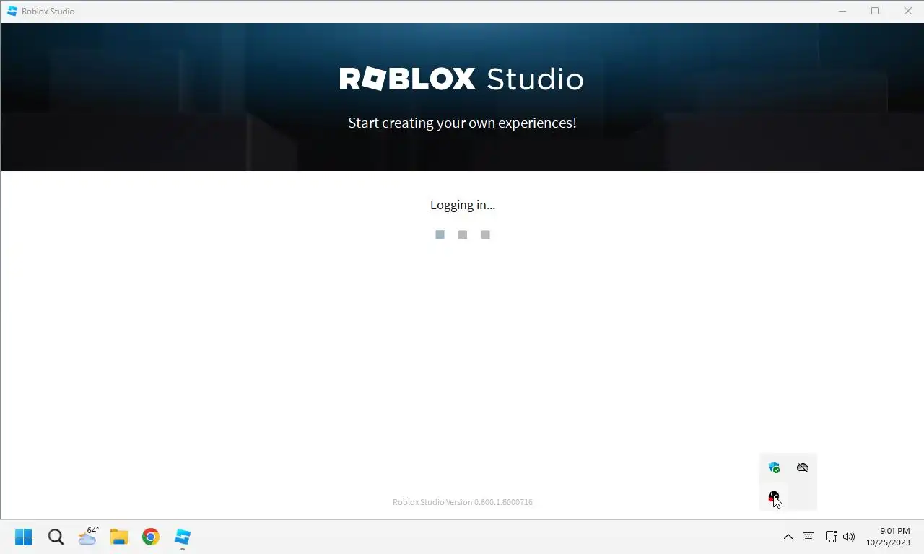Click 'Start creating your own experiences!' text
The image size is (924, 554).
tap(462, 123)
